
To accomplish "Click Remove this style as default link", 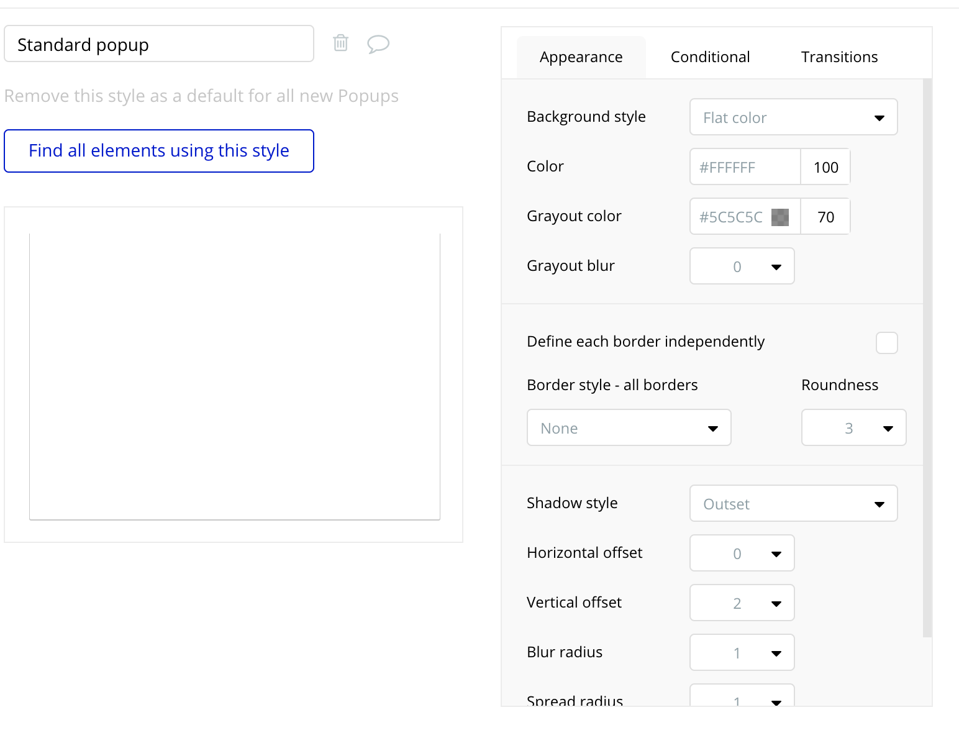I will (x=201, y=96).
